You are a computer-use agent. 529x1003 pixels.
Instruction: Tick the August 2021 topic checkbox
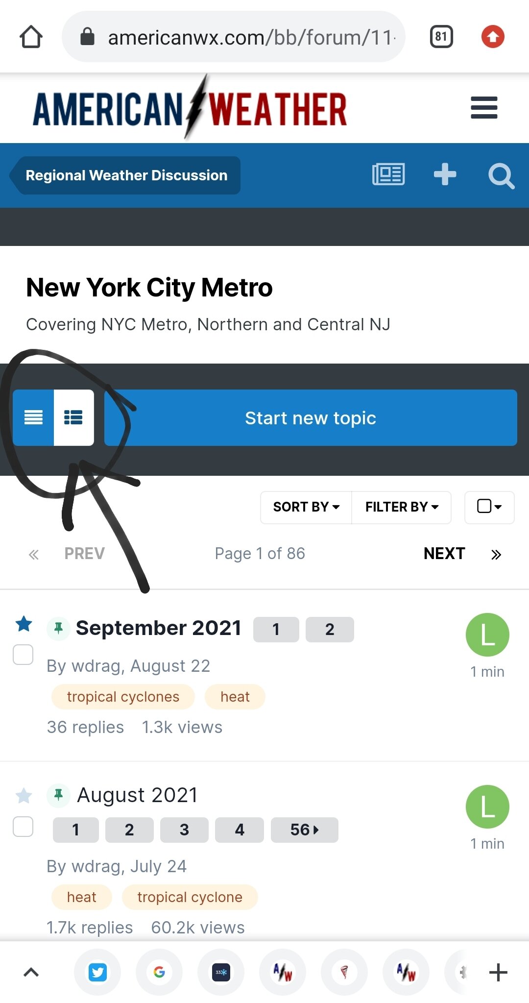point(23,827)
